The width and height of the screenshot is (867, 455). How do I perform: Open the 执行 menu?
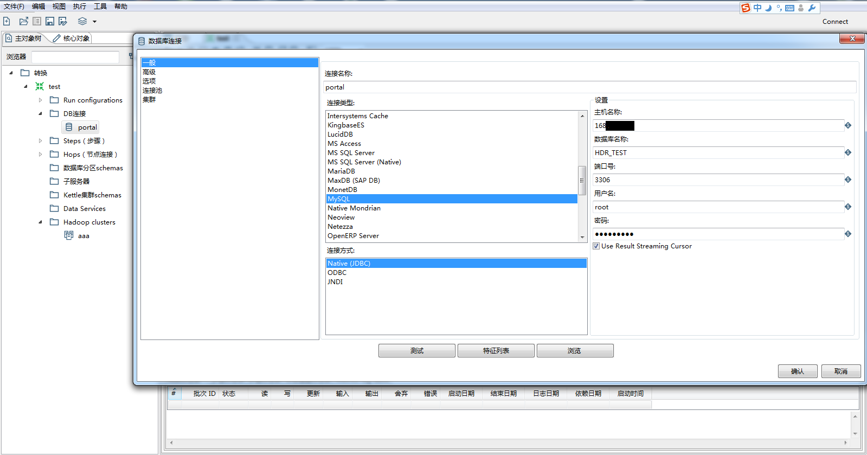(x=80, y=7)
